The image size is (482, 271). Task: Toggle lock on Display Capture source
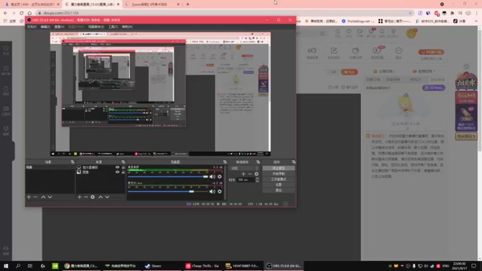[124, 167]
